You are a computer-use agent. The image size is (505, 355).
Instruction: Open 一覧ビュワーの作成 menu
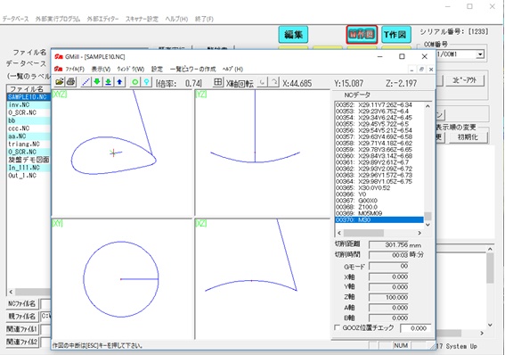[x=192, y=70]
